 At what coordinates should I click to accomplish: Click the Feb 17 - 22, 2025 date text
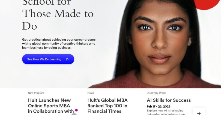tap(159, 107)
